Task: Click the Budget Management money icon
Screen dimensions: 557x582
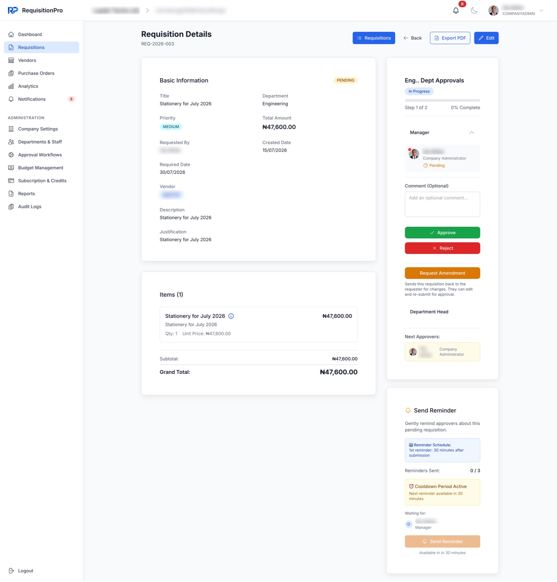Action: coord(11,168)
